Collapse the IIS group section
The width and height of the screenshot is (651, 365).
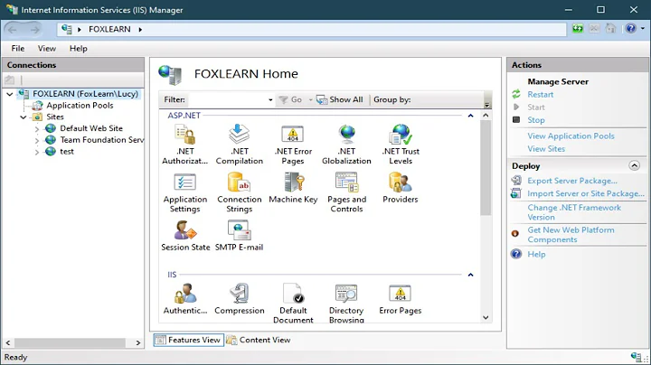[470, 275]
